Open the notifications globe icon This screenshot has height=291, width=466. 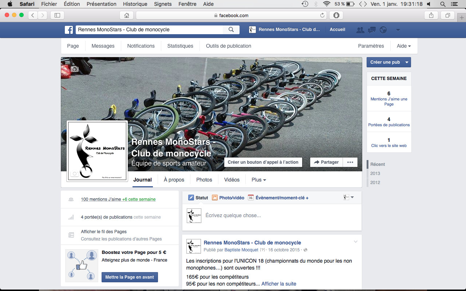point(383,30)
